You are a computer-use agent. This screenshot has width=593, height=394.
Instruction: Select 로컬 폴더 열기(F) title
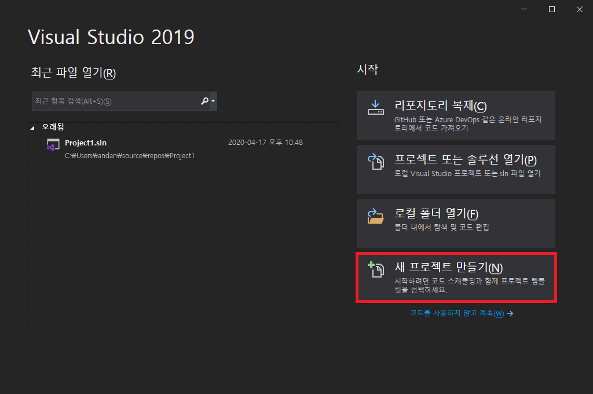pyautogui.click(x=436, y=213)
